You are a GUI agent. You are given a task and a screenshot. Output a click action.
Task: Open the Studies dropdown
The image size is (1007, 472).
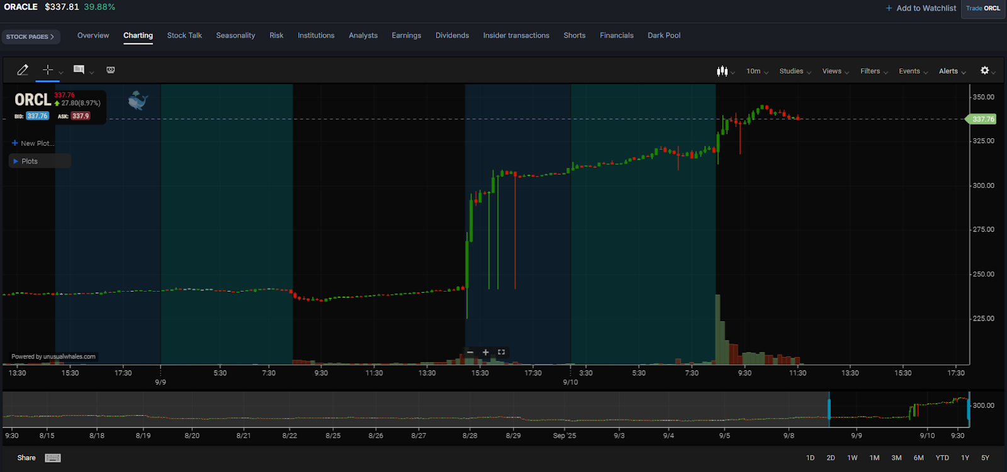pos(795,71)
